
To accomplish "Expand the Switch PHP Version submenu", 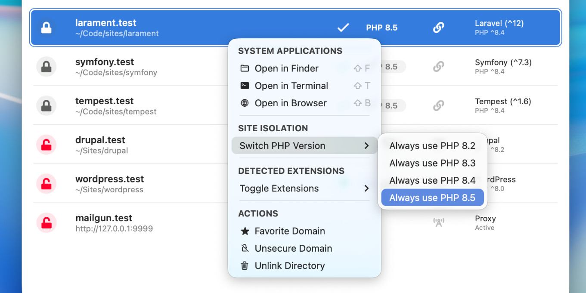I will pyautogui.click(x=304, y=145).
